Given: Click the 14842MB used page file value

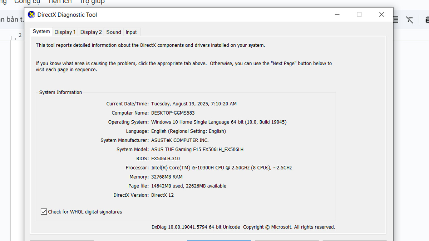Looking at the screenshot, I should (189, 186).
